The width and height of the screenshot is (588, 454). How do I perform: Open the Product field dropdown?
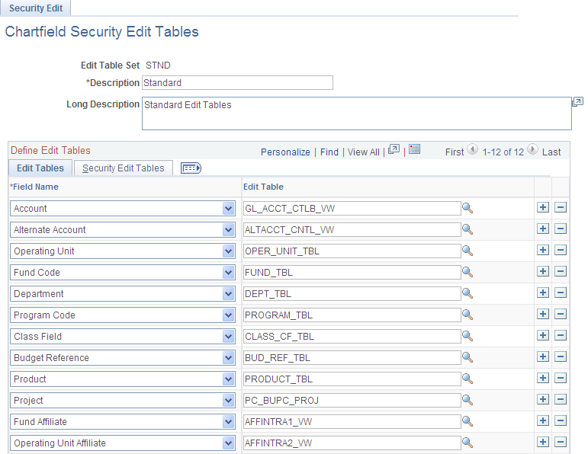pos(228,379)
